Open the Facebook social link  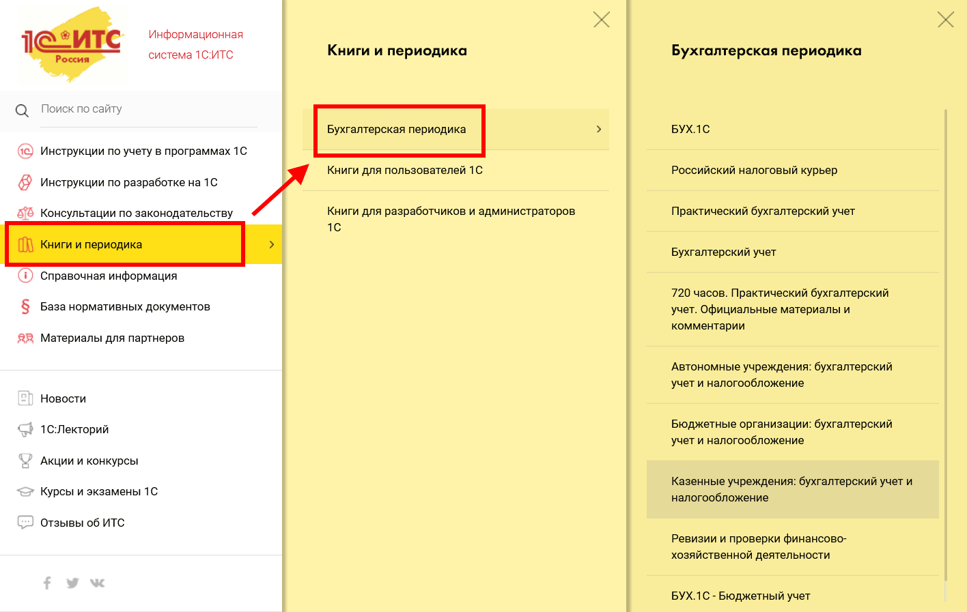(47, 583)
